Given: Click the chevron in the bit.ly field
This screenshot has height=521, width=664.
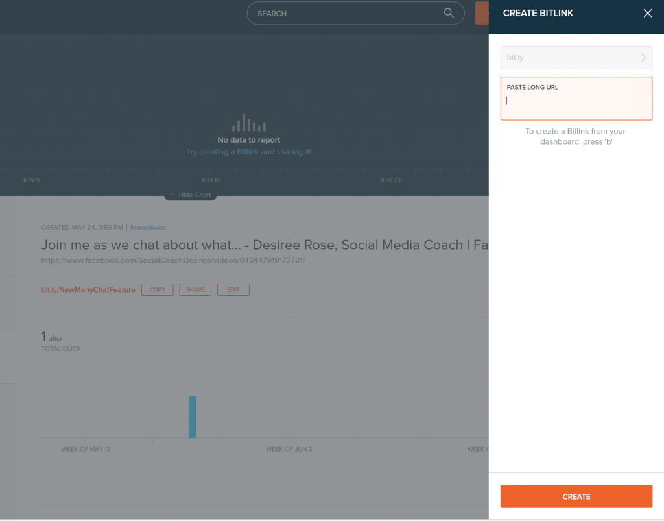Looking at the screenshot, I should [x=643, y=58].
